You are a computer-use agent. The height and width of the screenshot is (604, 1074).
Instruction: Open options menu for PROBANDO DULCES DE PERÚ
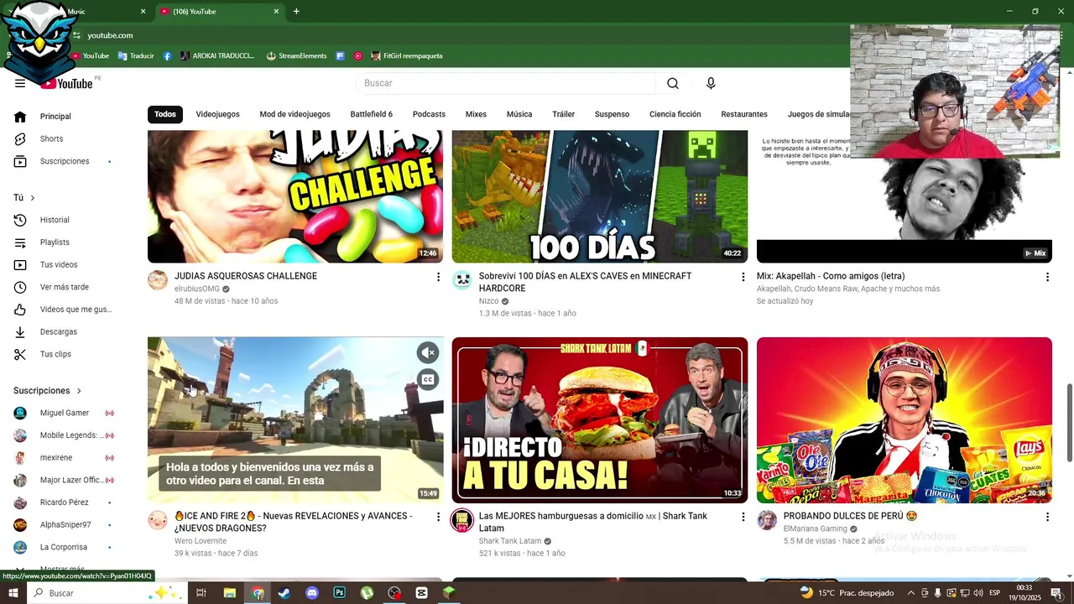coord(1046,517)
